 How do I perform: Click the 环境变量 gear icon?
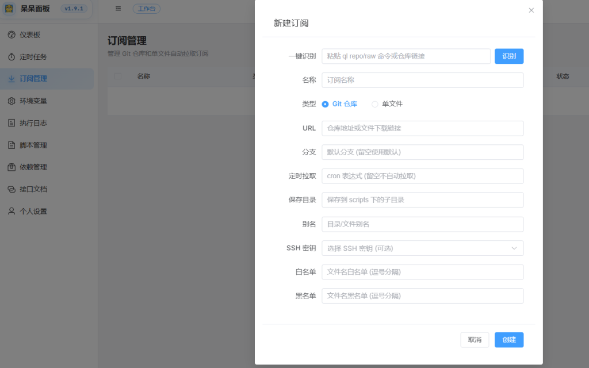(12, 101)
